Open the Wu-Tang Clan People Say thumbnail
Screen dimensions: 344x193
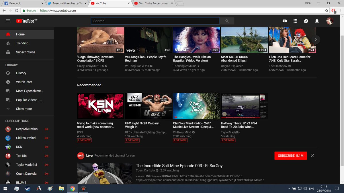148,40
